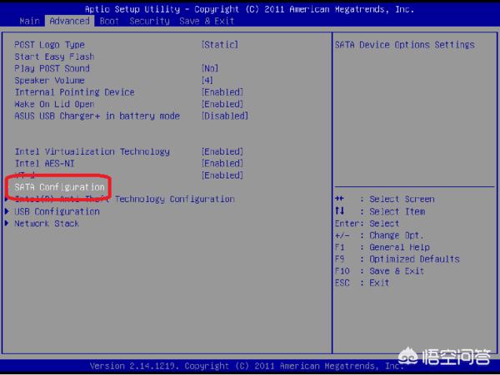Open the Security tab
The height and width of the screenshot is (375, 500).
pos(149,21)
